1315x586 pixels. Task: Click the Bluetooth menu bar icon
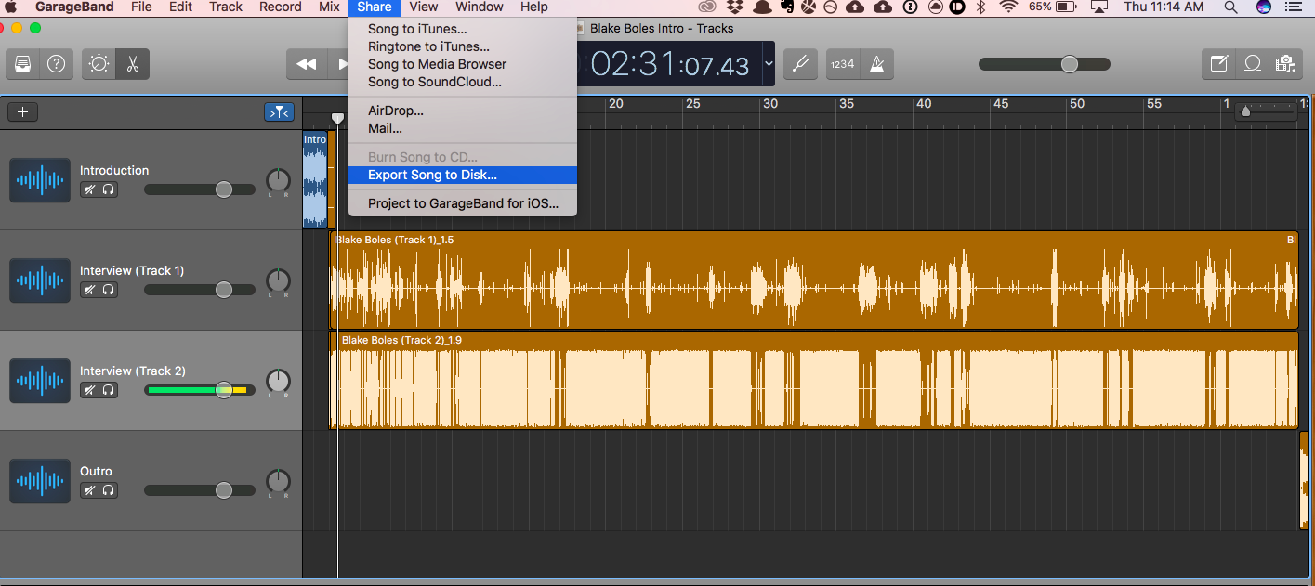point(980,7)
